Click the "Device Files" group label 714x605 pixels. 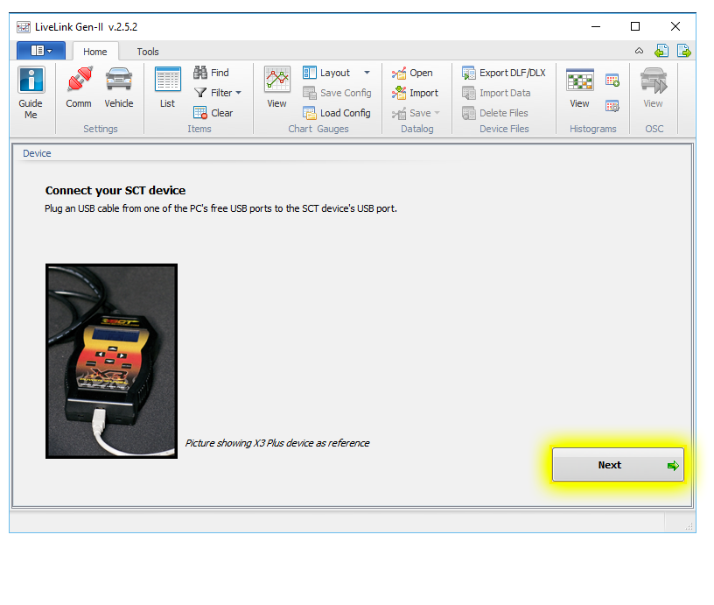[x=504, y=129]
